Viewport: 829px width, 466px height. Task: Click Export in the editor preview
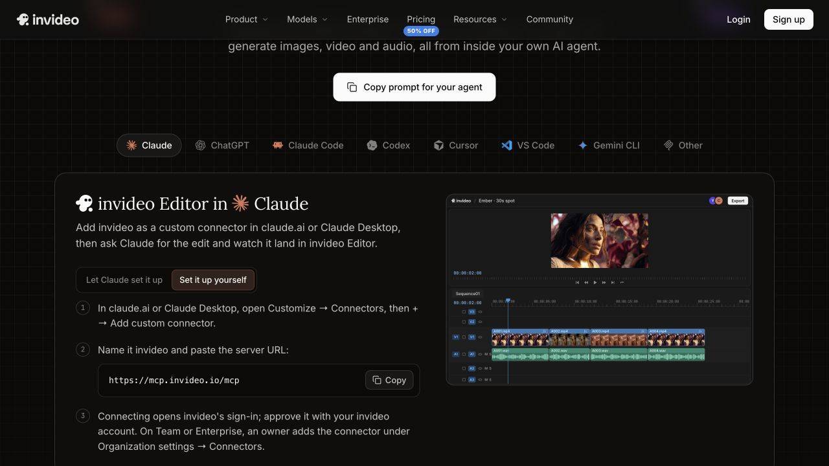pyautogui.click(x=738, y=201)
